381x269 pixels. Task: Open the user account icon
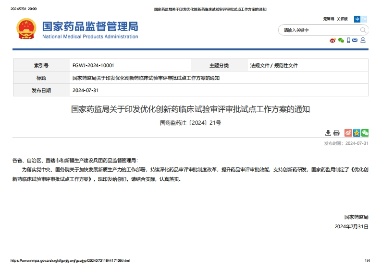click(x=363, y=40)
